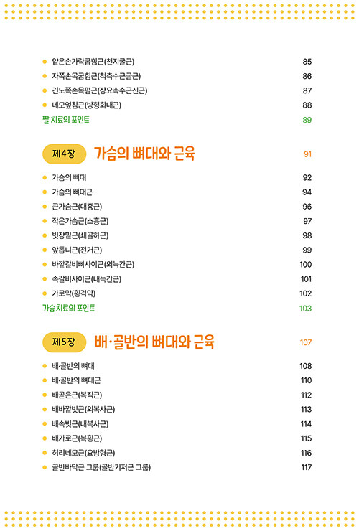Click the 제5장 chapter badge
The width and height of the screenshot is (359, 531).
tap(65, 342)
